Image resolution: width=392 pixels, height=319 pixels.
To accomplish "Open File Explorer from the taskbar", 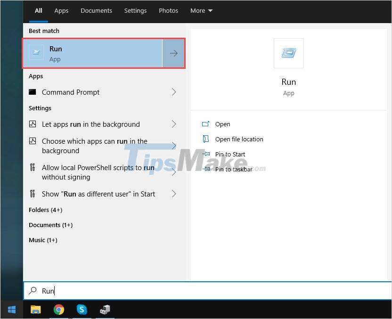I will pos(36,310).
